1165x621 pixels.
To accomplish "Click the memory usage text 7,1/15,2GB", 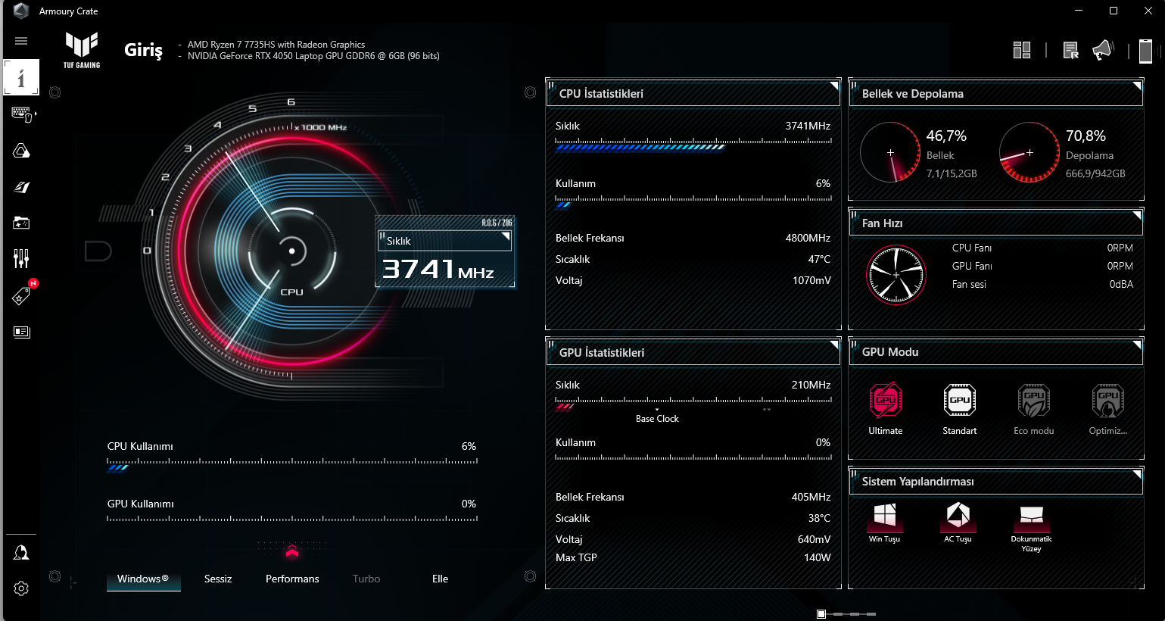I will click(x=952, y=173).
